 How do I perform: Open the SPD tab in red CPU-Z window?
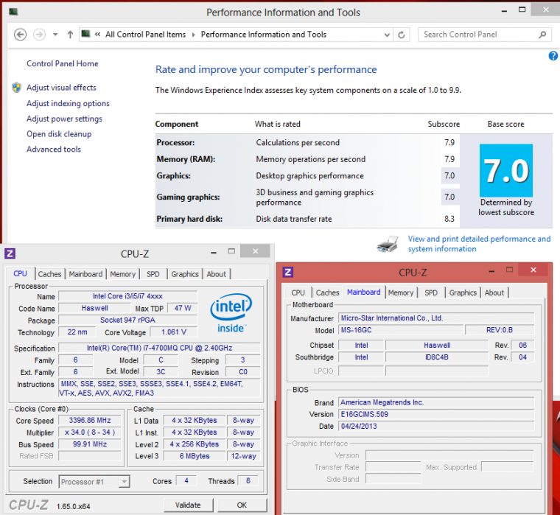[x=431, y=292]
